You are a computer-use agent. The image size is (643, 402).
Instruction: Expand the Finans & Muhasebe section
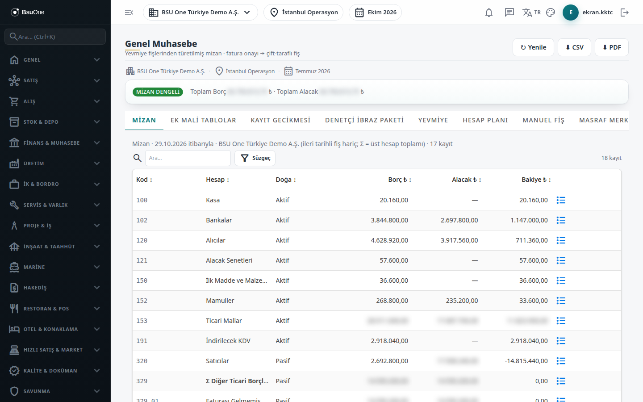point(55,143)
